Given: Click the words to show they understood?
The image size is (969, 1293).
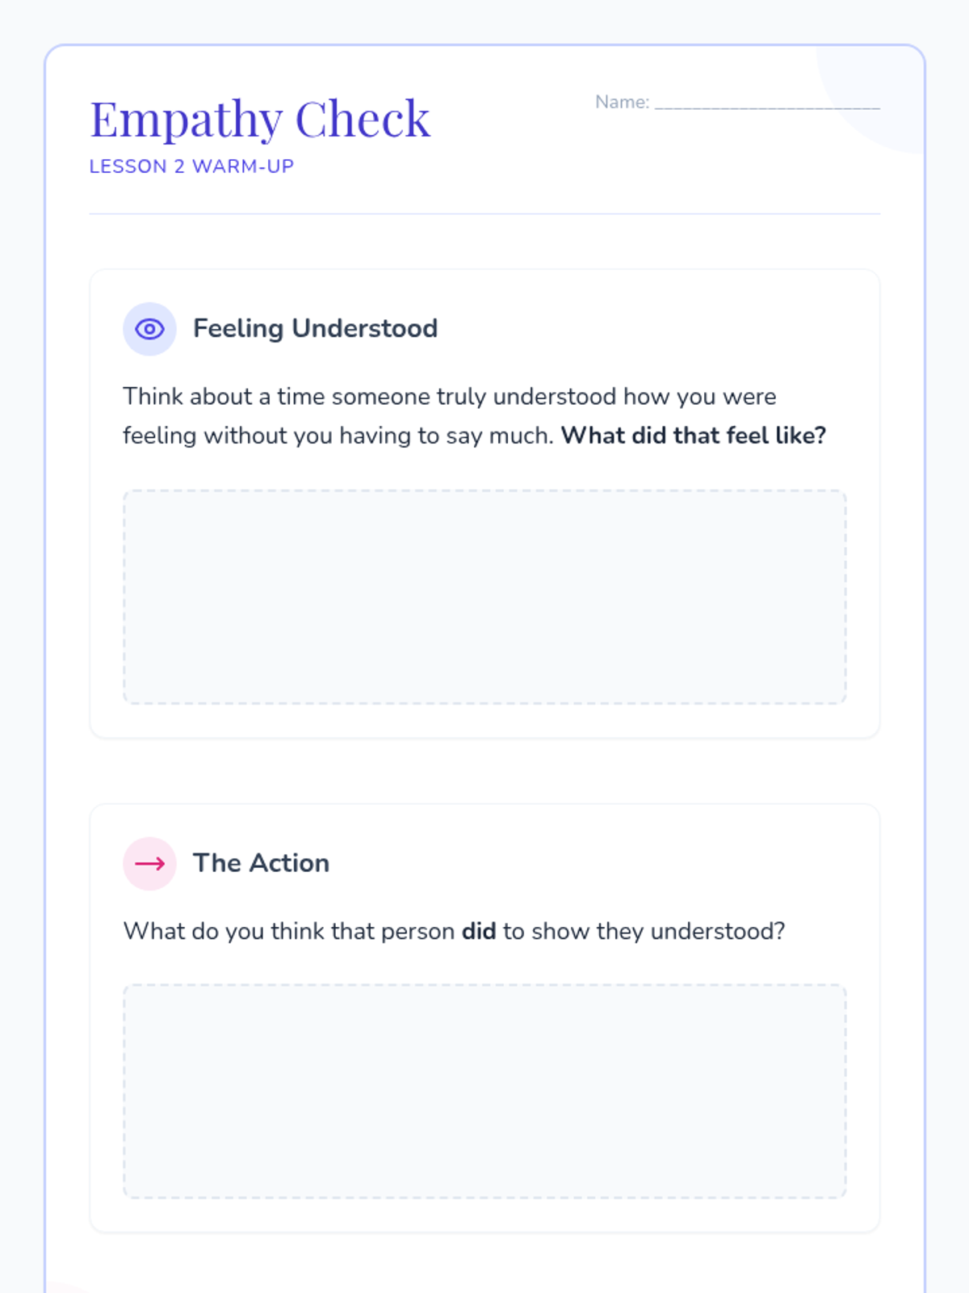Looking at the screenshot, I should [x=644, y=931].
